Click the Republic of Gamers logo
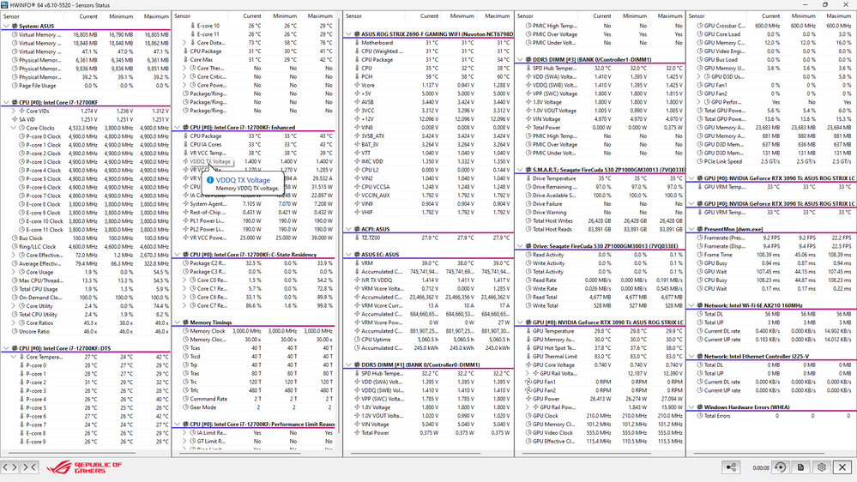This screenshot has height=482, width=857. [x=84, y=467]
